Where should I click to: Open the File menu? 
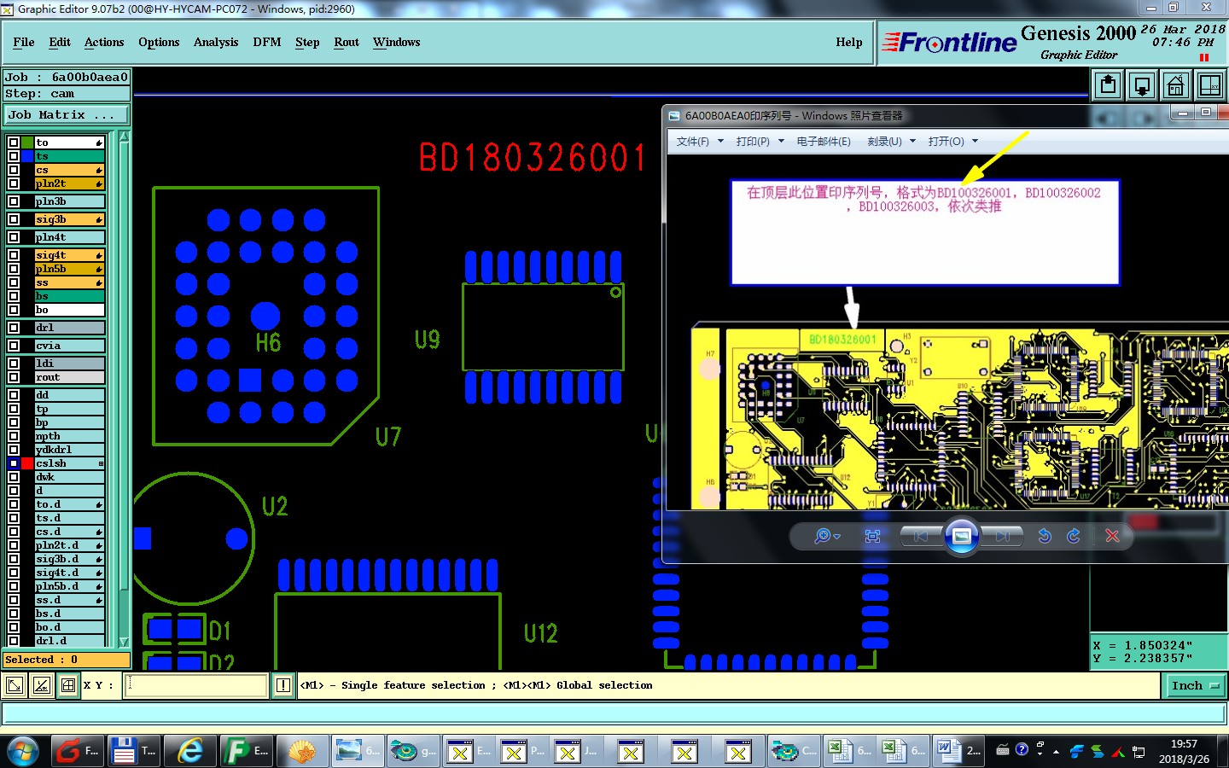(x=24, y=42)
